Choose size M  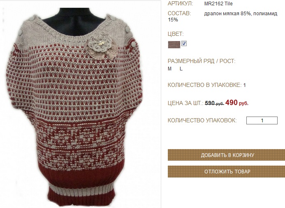point(169,69)
